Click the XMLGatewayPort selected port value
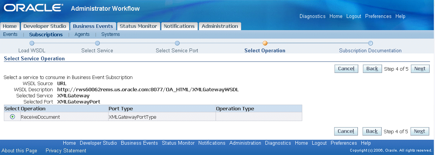Screen dimensions: 435x155 [x=79, y=102]
